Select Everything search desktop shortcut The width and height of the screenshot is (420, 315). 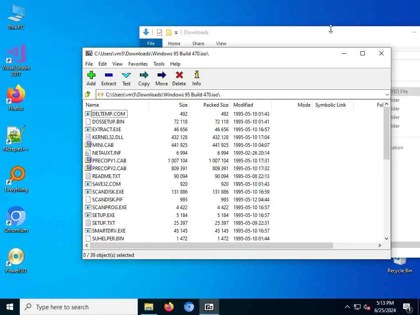tap(16, 179)
